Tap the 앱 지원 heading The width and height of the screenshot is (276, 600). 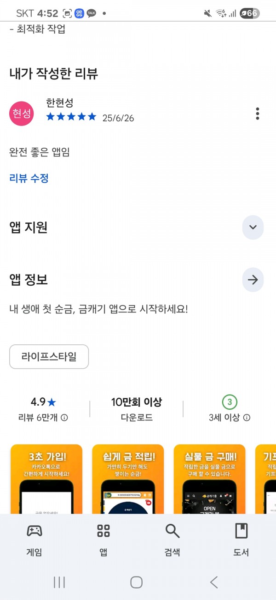point(29,227)
